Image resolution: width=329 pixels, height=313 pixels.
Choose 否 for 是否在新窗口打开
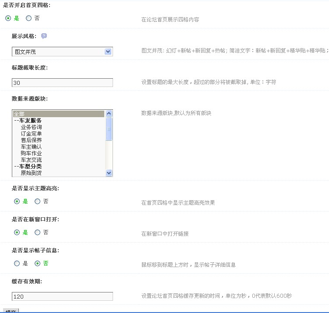coord(38,232)
